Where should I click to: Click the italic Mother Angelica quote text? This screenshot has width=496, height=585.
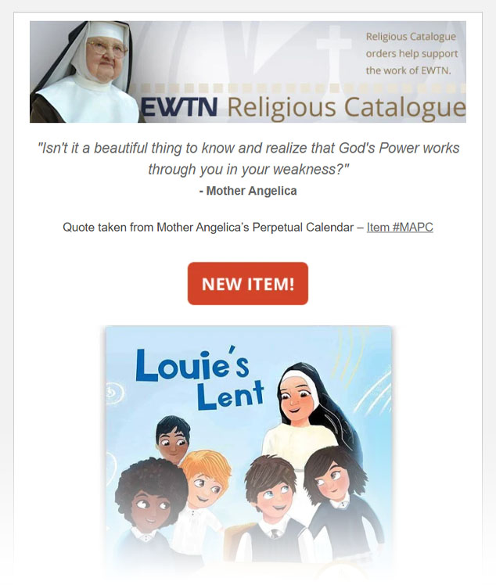pos(249,159)
